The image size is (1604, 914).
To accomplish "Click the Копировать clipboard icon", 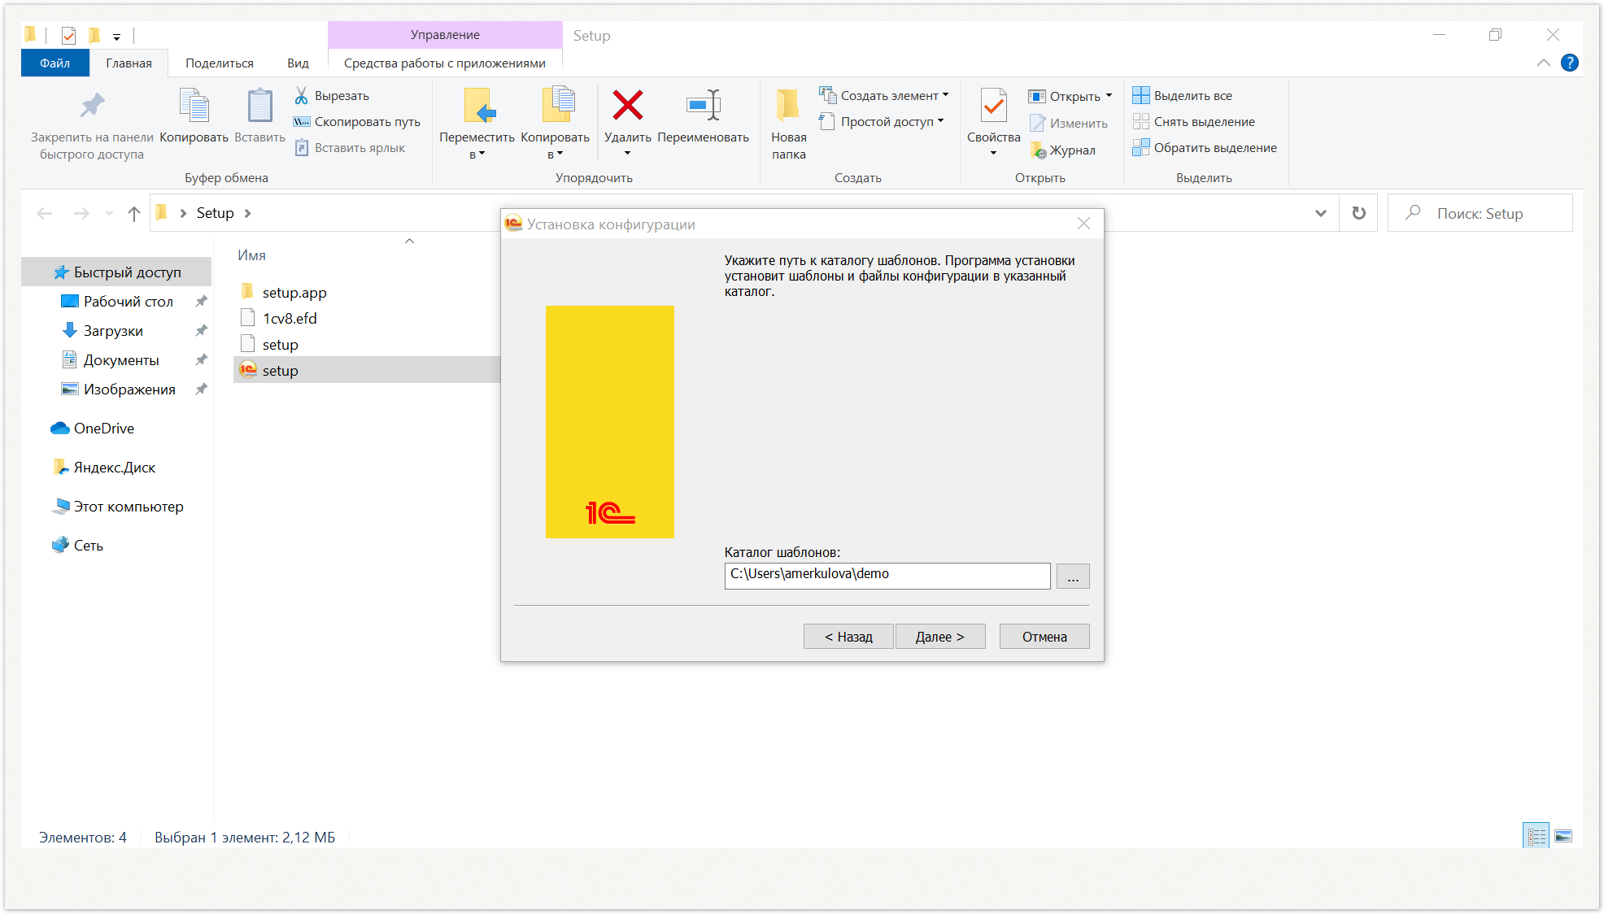I will (x=194, y=106).
